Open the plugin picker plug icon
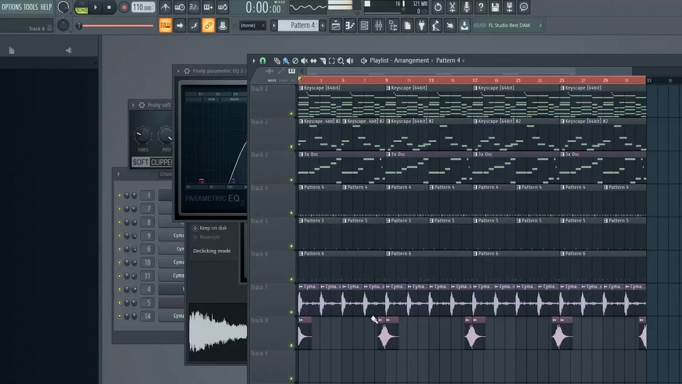The height and width of the screenshot is (384, 682). (x=422, y=25)
